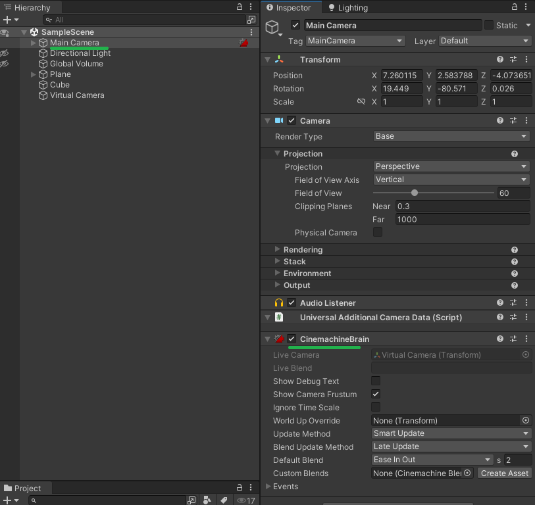Click the Create Asset button

(505, 473)
